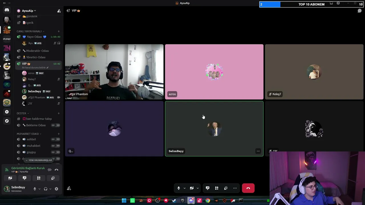The height and width of the screenshot is (205, 365).
Task: Start an activity from sidebar panel
Action: 39,178
